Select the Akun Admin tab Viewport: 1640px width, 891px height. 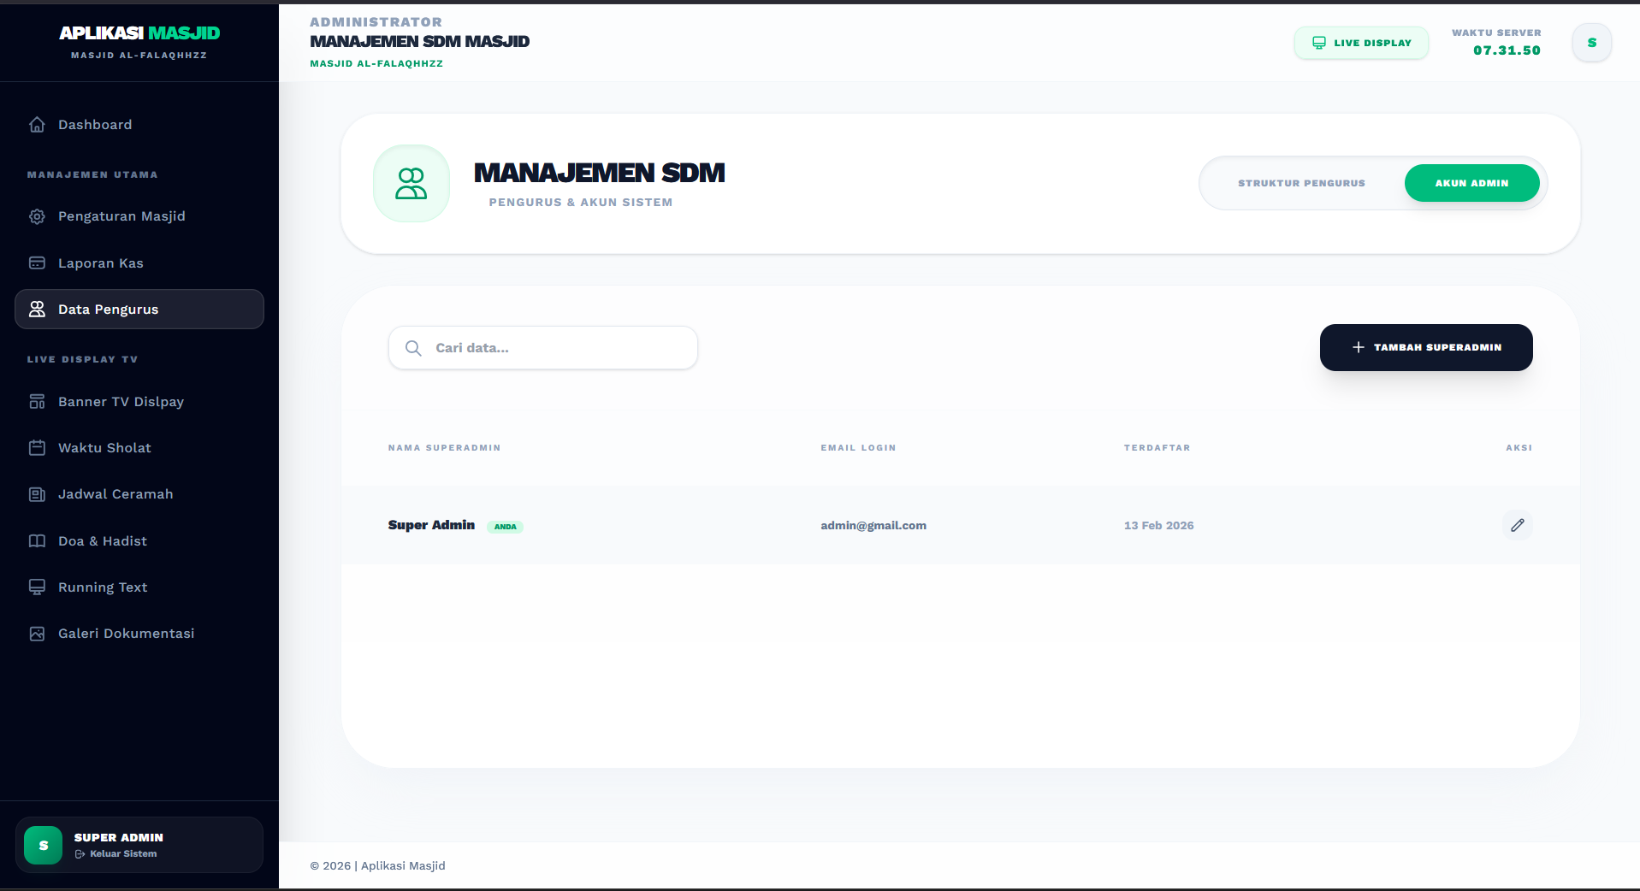1471,183
